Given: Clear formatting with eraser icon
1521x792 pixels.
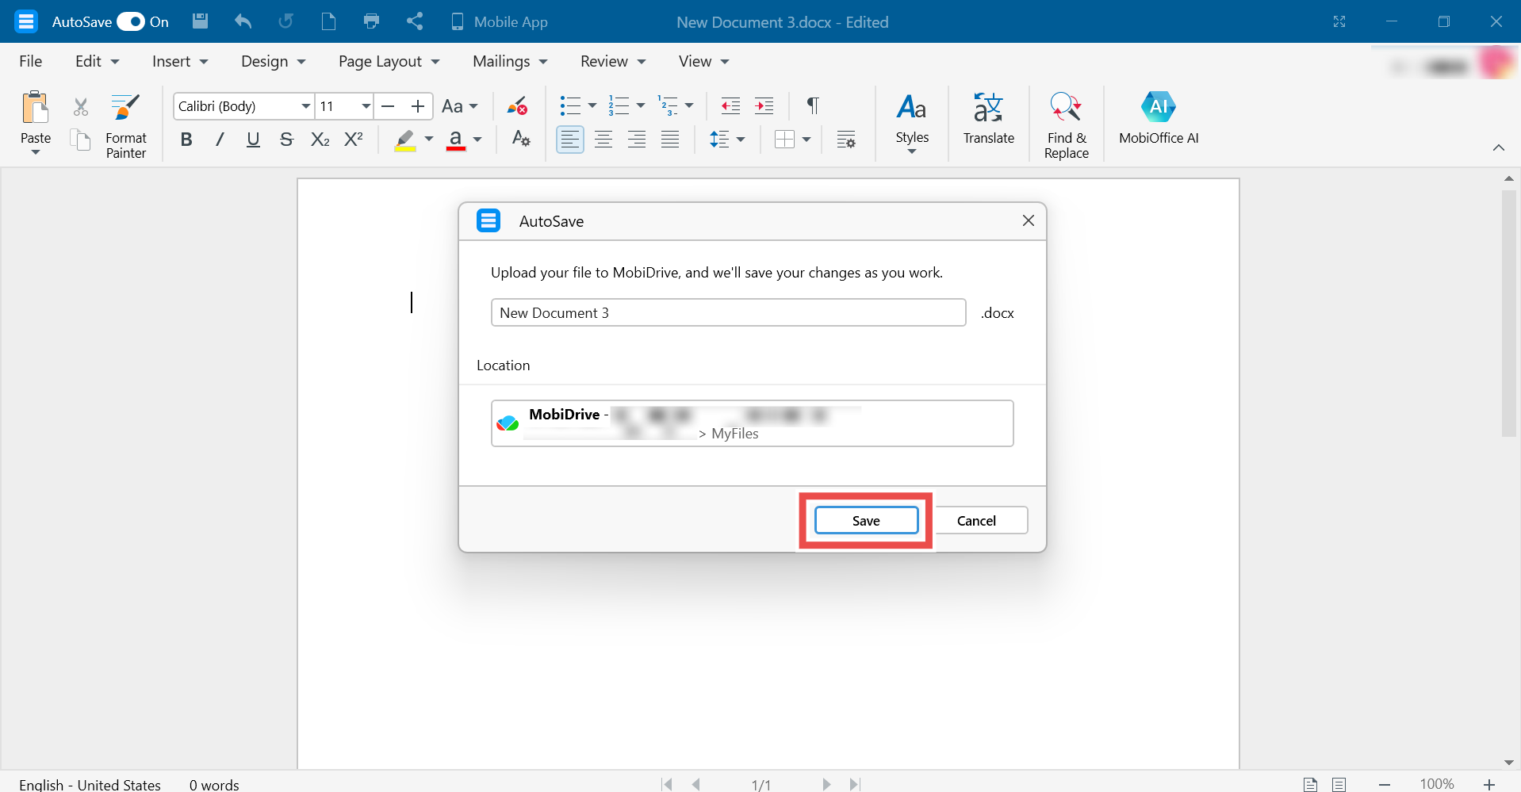Looking at the screenshot, I should click(x=518, y=106).
